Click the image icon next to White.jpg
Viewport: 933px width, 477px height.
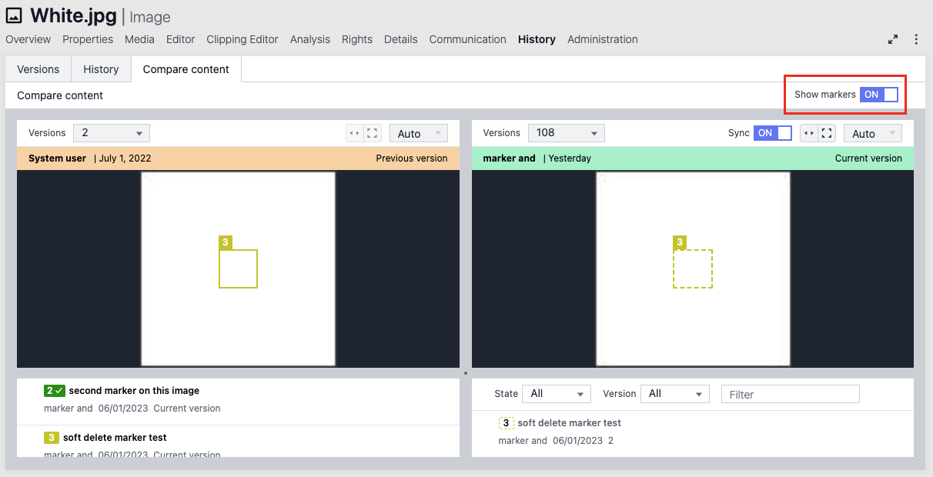pos(14,15)
